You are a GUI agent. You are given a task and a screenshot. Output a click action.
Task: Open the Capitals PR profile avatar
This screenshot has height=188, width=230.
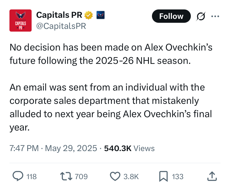21,21
